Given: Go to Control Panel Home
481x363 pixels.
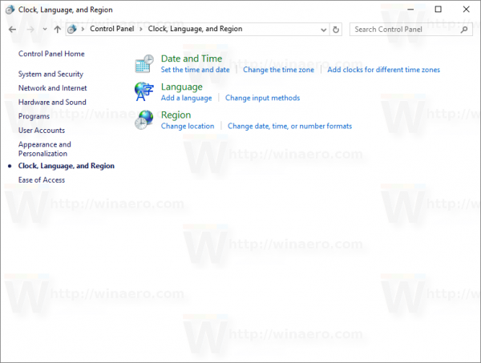Looking at the screenshot, I should pos(51,54).
